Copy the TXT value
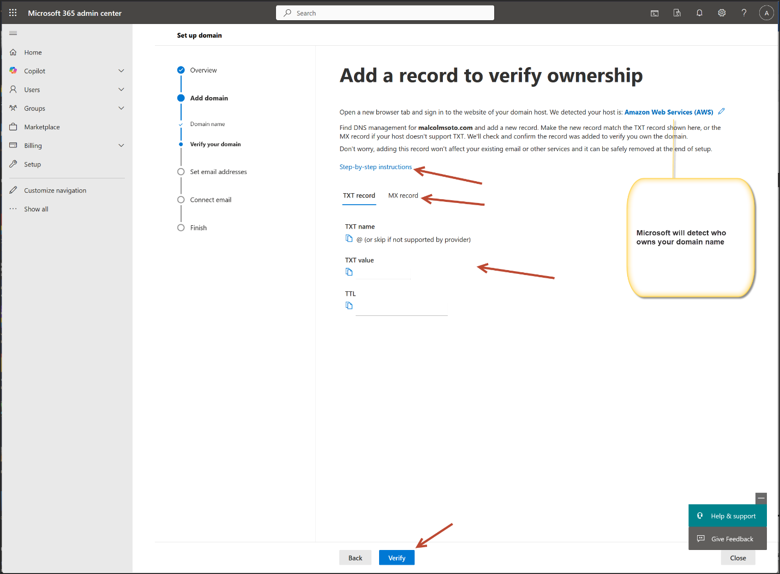Viewport: 780px width, 574px height. [x=349, y=272]
